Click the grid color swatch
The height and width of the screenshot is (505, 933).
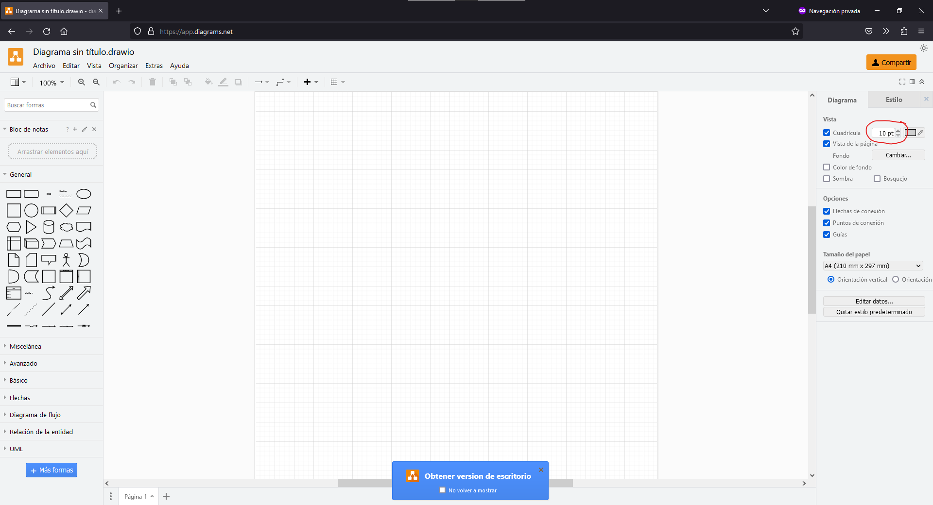[911, 133]
